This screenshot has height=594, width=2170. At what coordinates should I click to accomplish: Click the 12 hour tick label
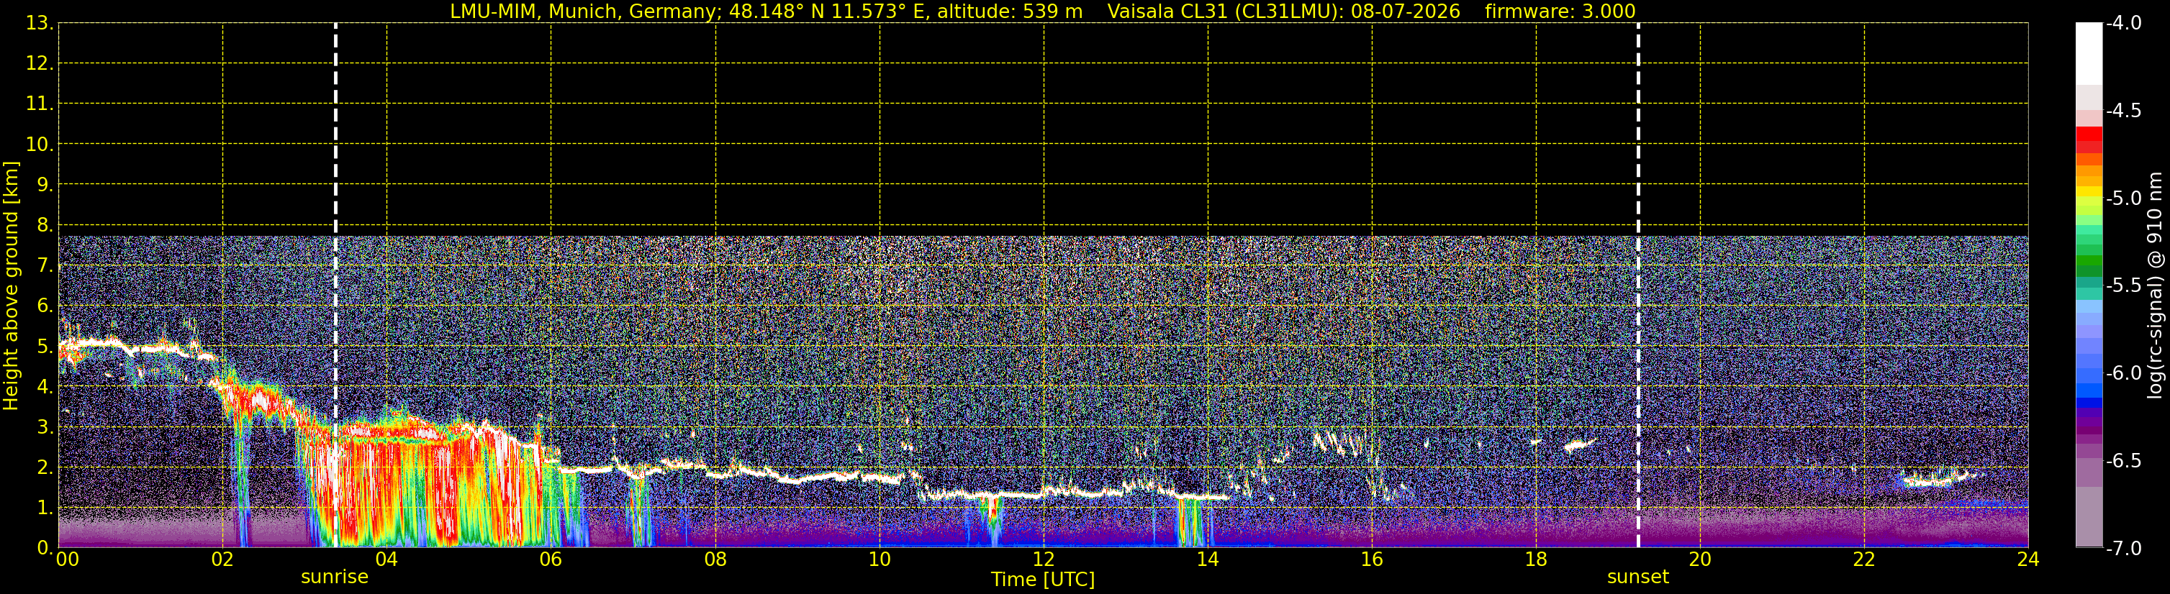(1043, 559)
